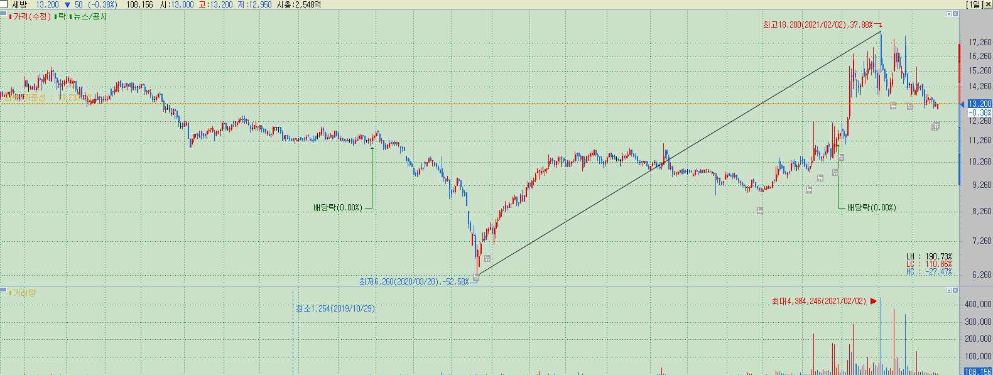
Task: Click the volume pane handle icon above 거래량
Action: coord(3,290)
